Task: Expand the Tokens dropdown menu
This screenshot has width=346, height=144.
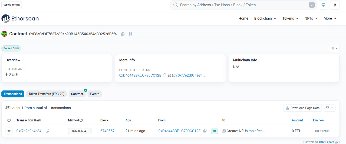Action: click(x=290, y=18)
